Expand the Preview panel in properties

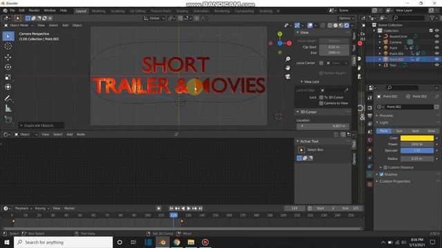pos(386,116)
